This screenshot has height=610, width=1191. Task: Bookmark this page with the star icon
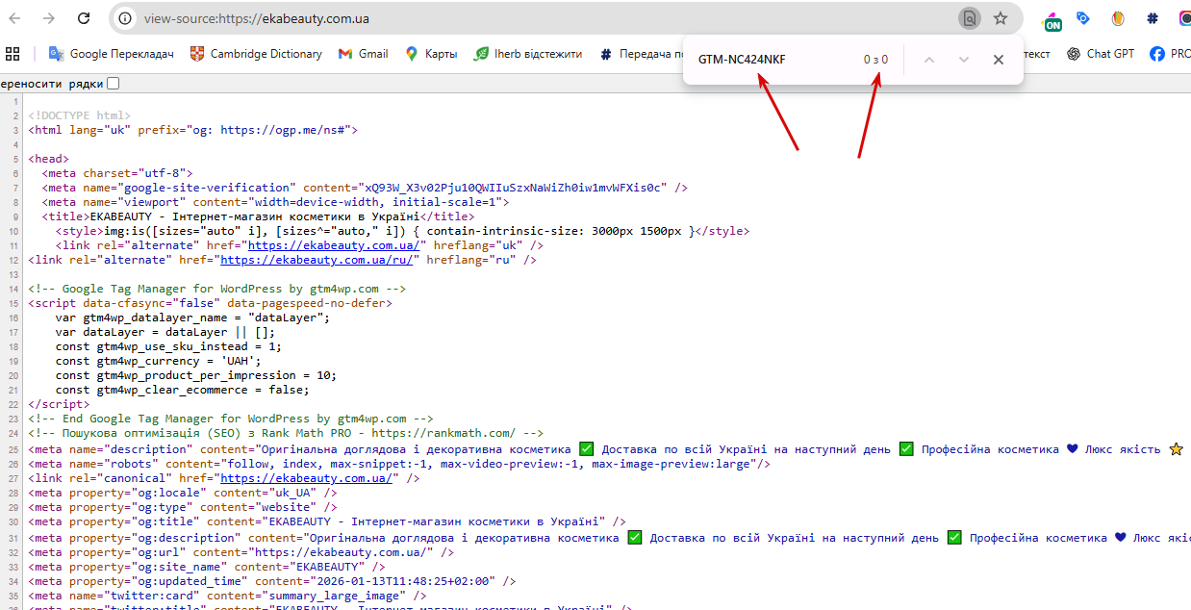click(x=1001, y=18)
